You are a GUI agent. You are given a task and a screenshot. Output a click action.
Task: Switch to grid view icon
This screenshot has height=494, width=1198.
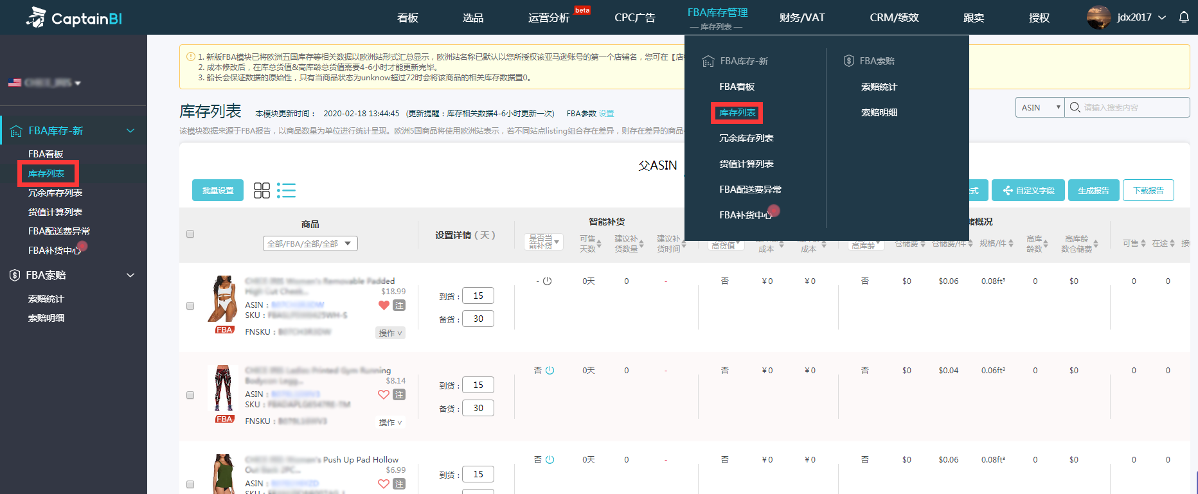(262, 190)
